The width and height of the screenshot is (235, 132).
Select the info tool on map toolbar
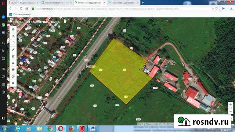tap(13, 43)
